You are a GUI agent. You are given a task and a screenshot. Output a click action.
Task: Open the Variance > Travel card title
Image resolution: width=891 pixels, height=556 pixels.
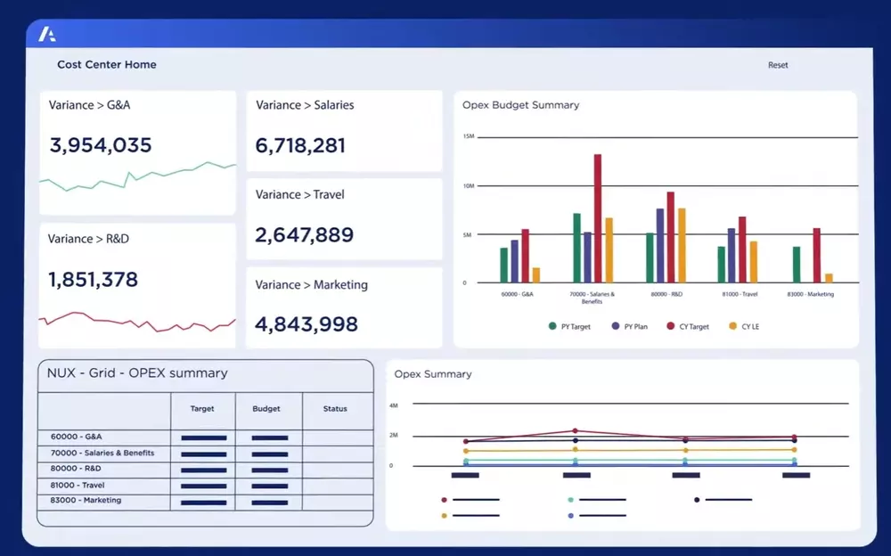tap(300, 194)
